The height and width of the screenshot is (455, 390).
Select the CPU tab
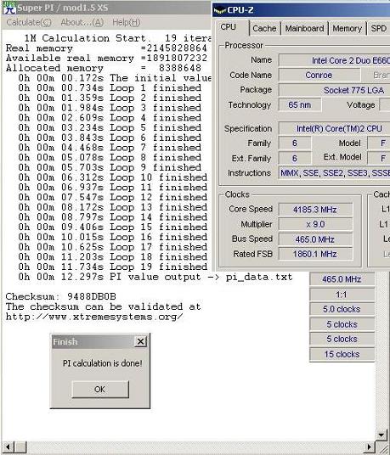(x=229, y=27)
